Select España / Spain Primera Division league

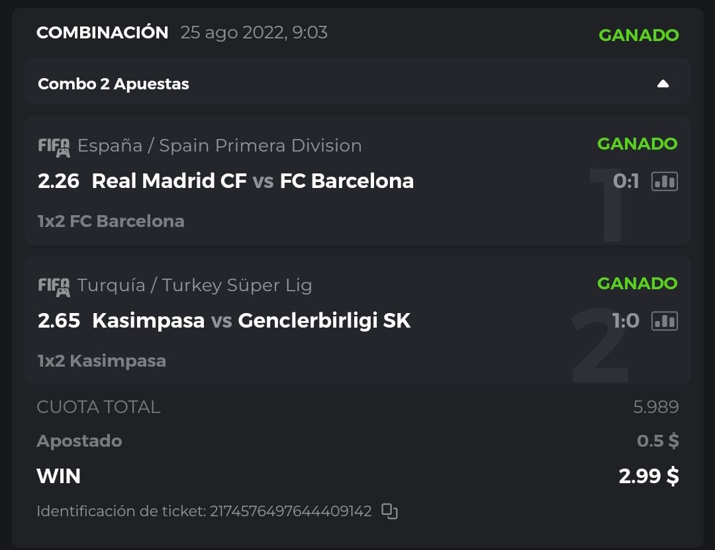[x=219, y=146]
